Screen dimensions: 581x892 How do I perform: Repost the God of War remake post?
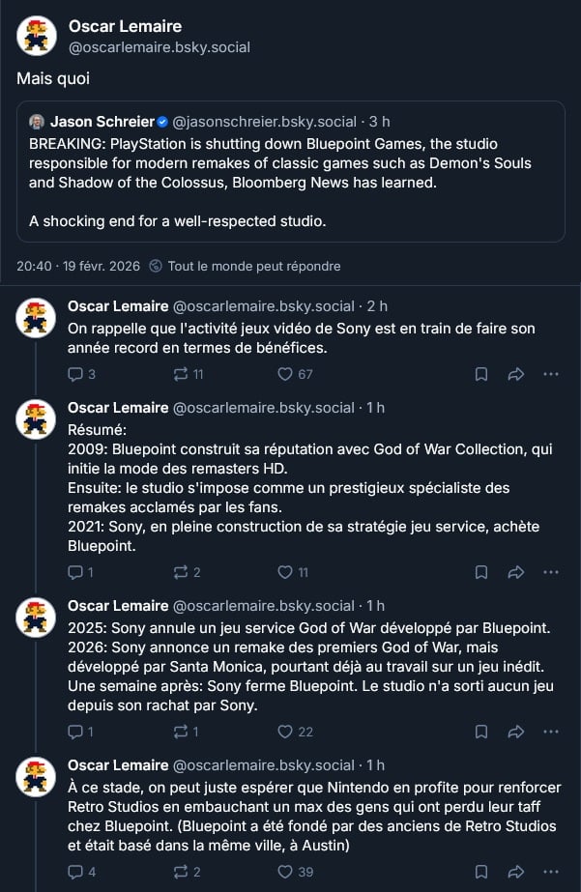tap(181, 732)
